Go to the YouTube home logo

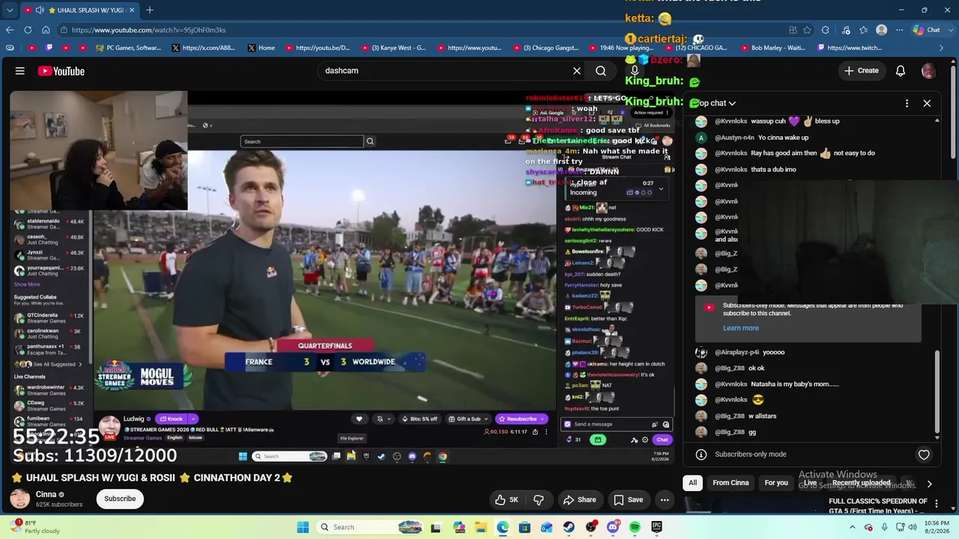[x=61, y=71]
